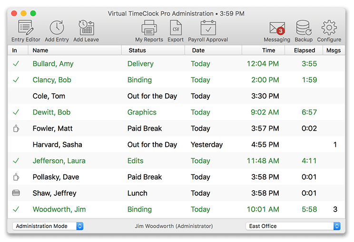Click Jim Woodworth's clocked-in checkmark
The width and height of the screenshot is (354, 242).
[16, 209]
